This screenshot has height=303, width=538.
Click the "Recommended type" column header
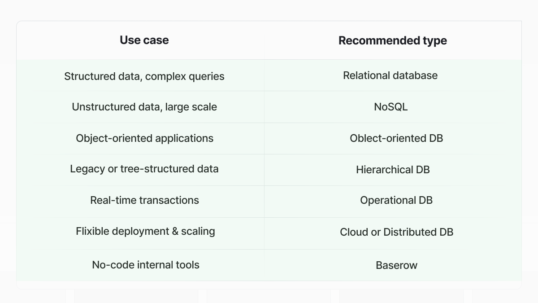click(392, 41)
